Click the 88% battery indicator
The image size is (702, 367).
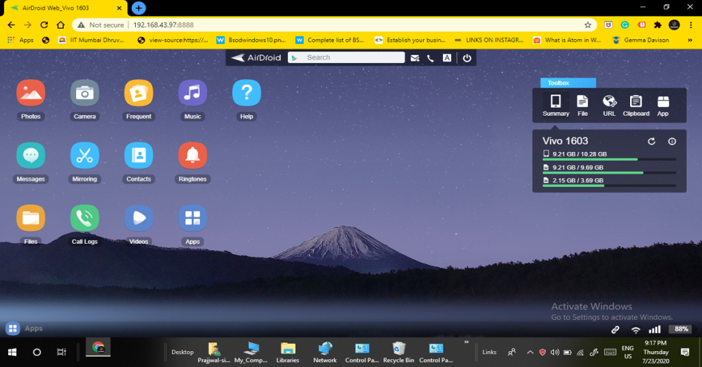point(681,329)
